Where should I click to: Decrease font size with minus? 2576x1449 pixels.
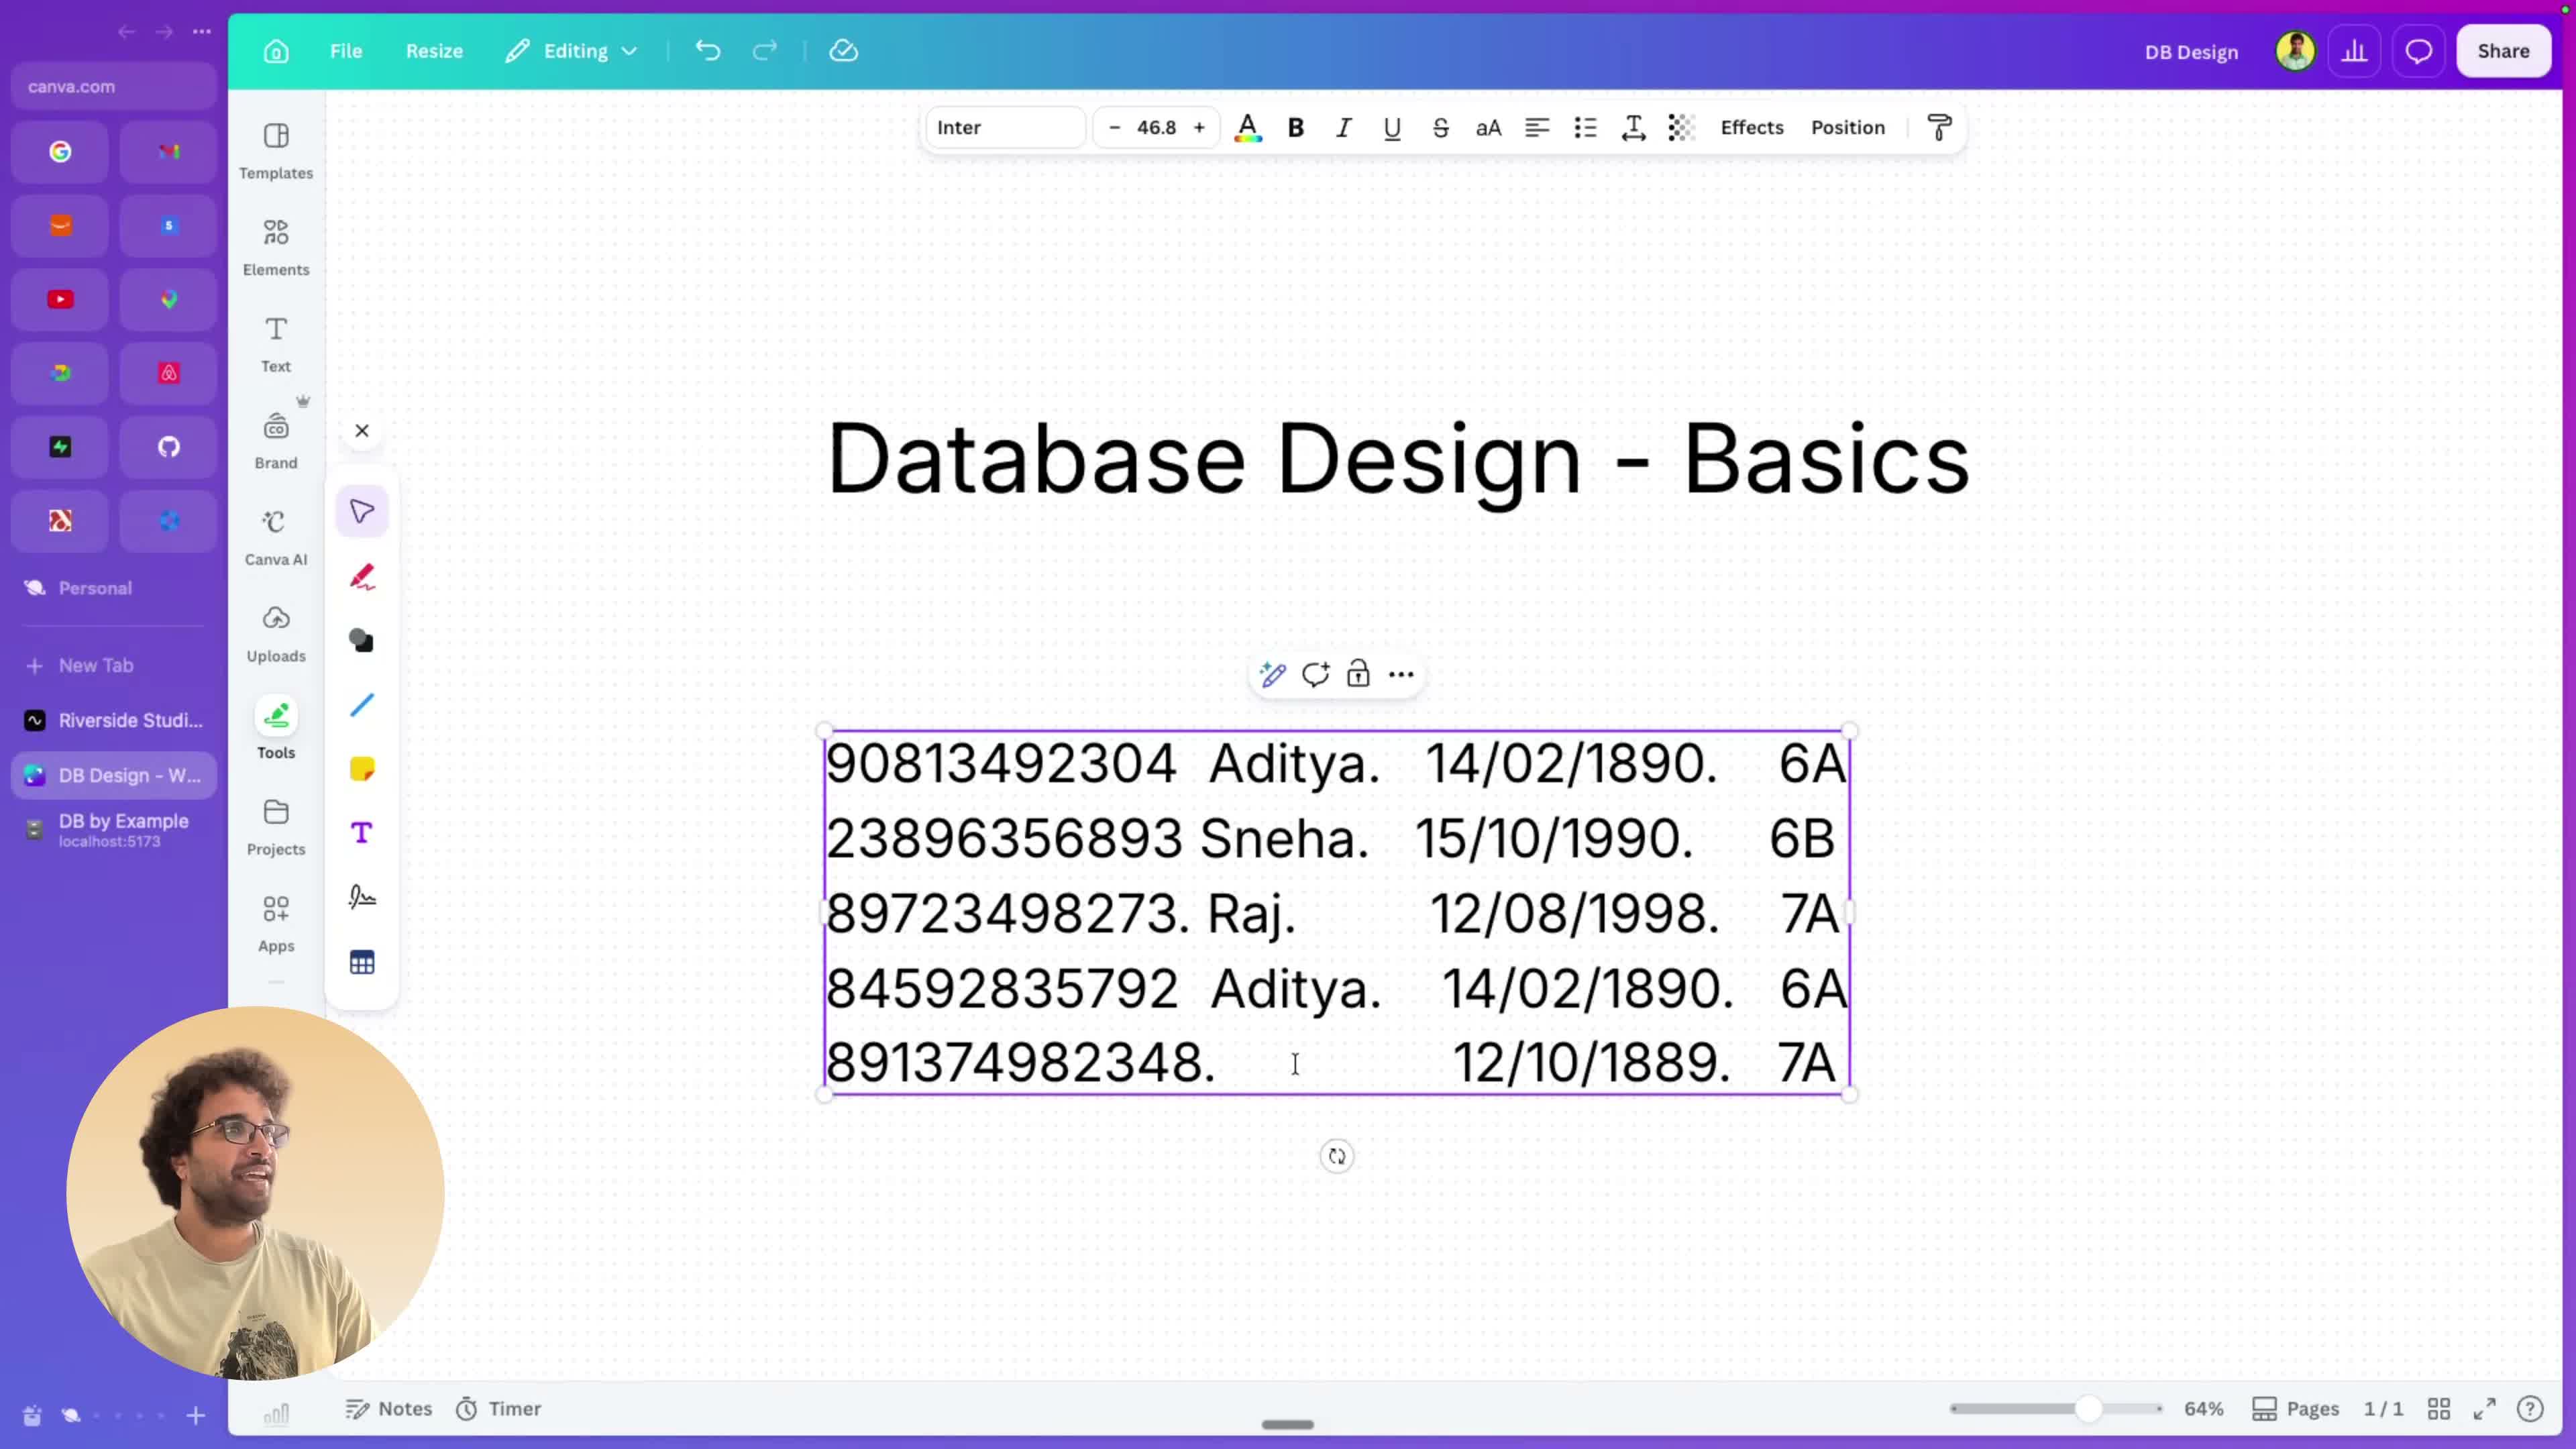[1114, 127]
